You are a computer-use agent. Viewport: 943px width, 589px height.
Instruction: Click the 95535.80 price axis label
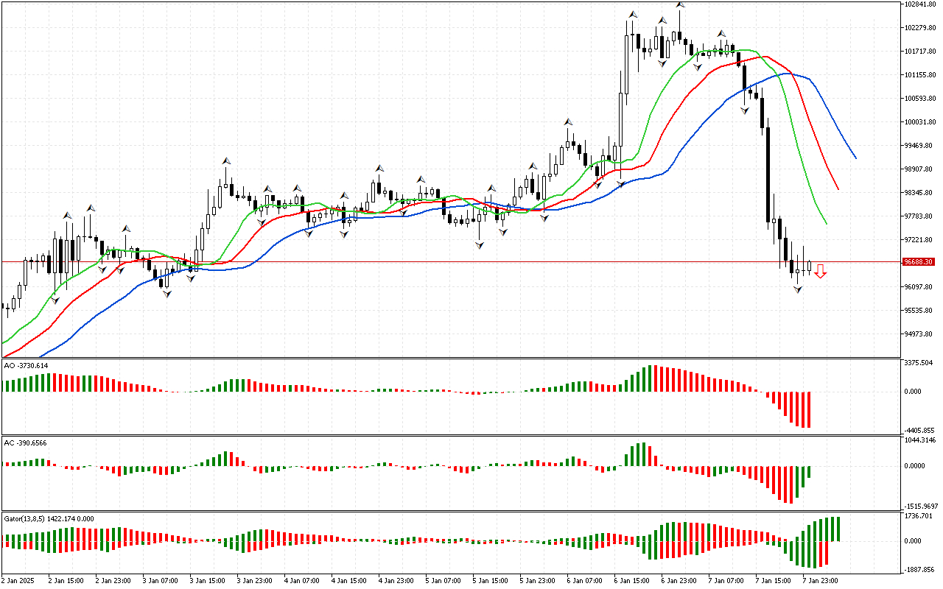918,311
